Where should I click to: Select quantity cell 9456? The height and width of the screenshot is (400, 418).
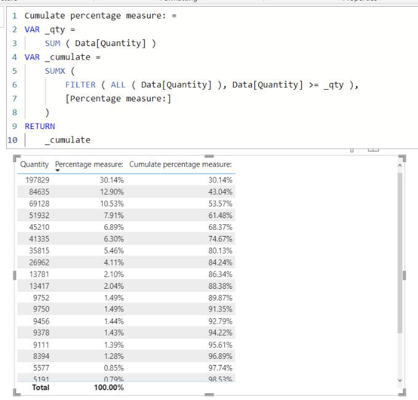[x=41, y=321]
